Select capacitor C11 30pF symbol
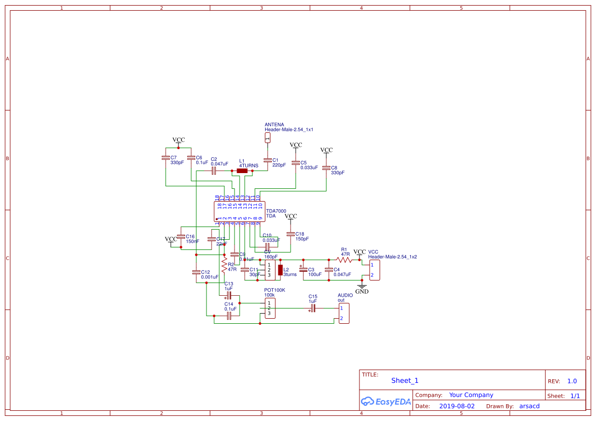Viewport: 596px width, 421px height. coord(245,269)
